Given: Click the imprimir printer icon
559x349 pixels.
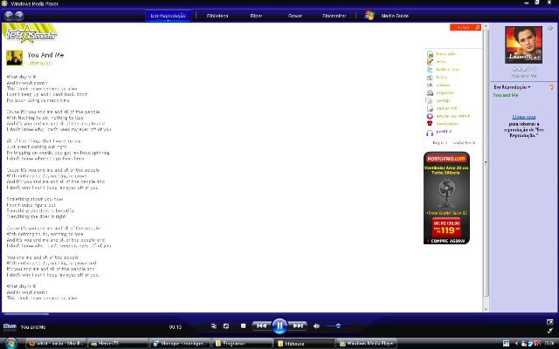Looking at the screenshot, I should tap(430, 93).
